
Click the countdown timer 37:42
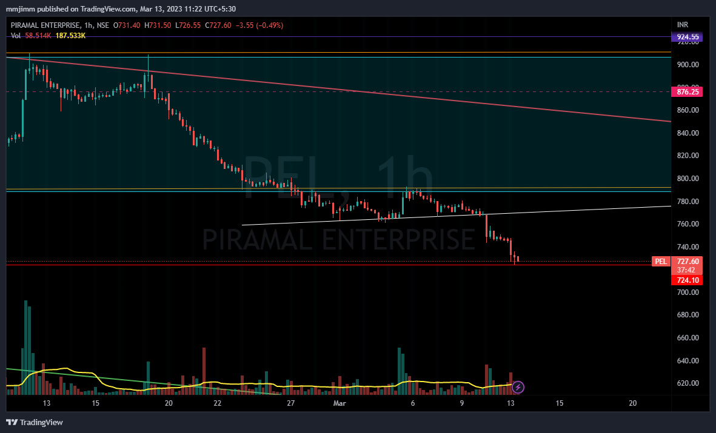[x=686, y=270]
